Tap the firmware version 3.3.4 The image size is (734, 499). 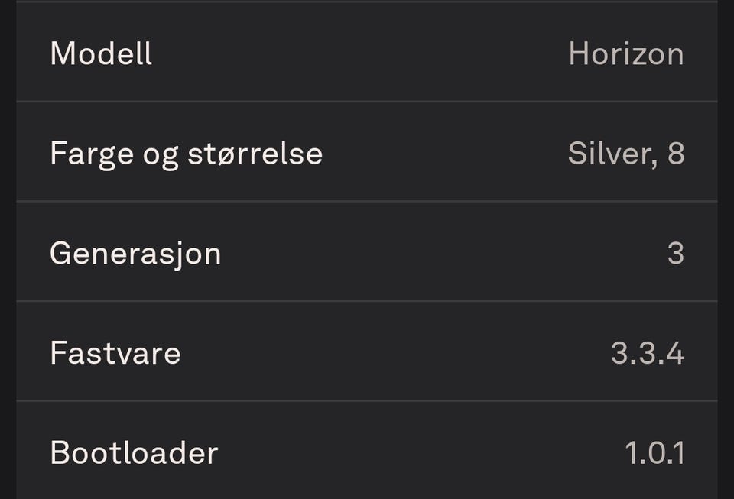[x=648, y=353]
